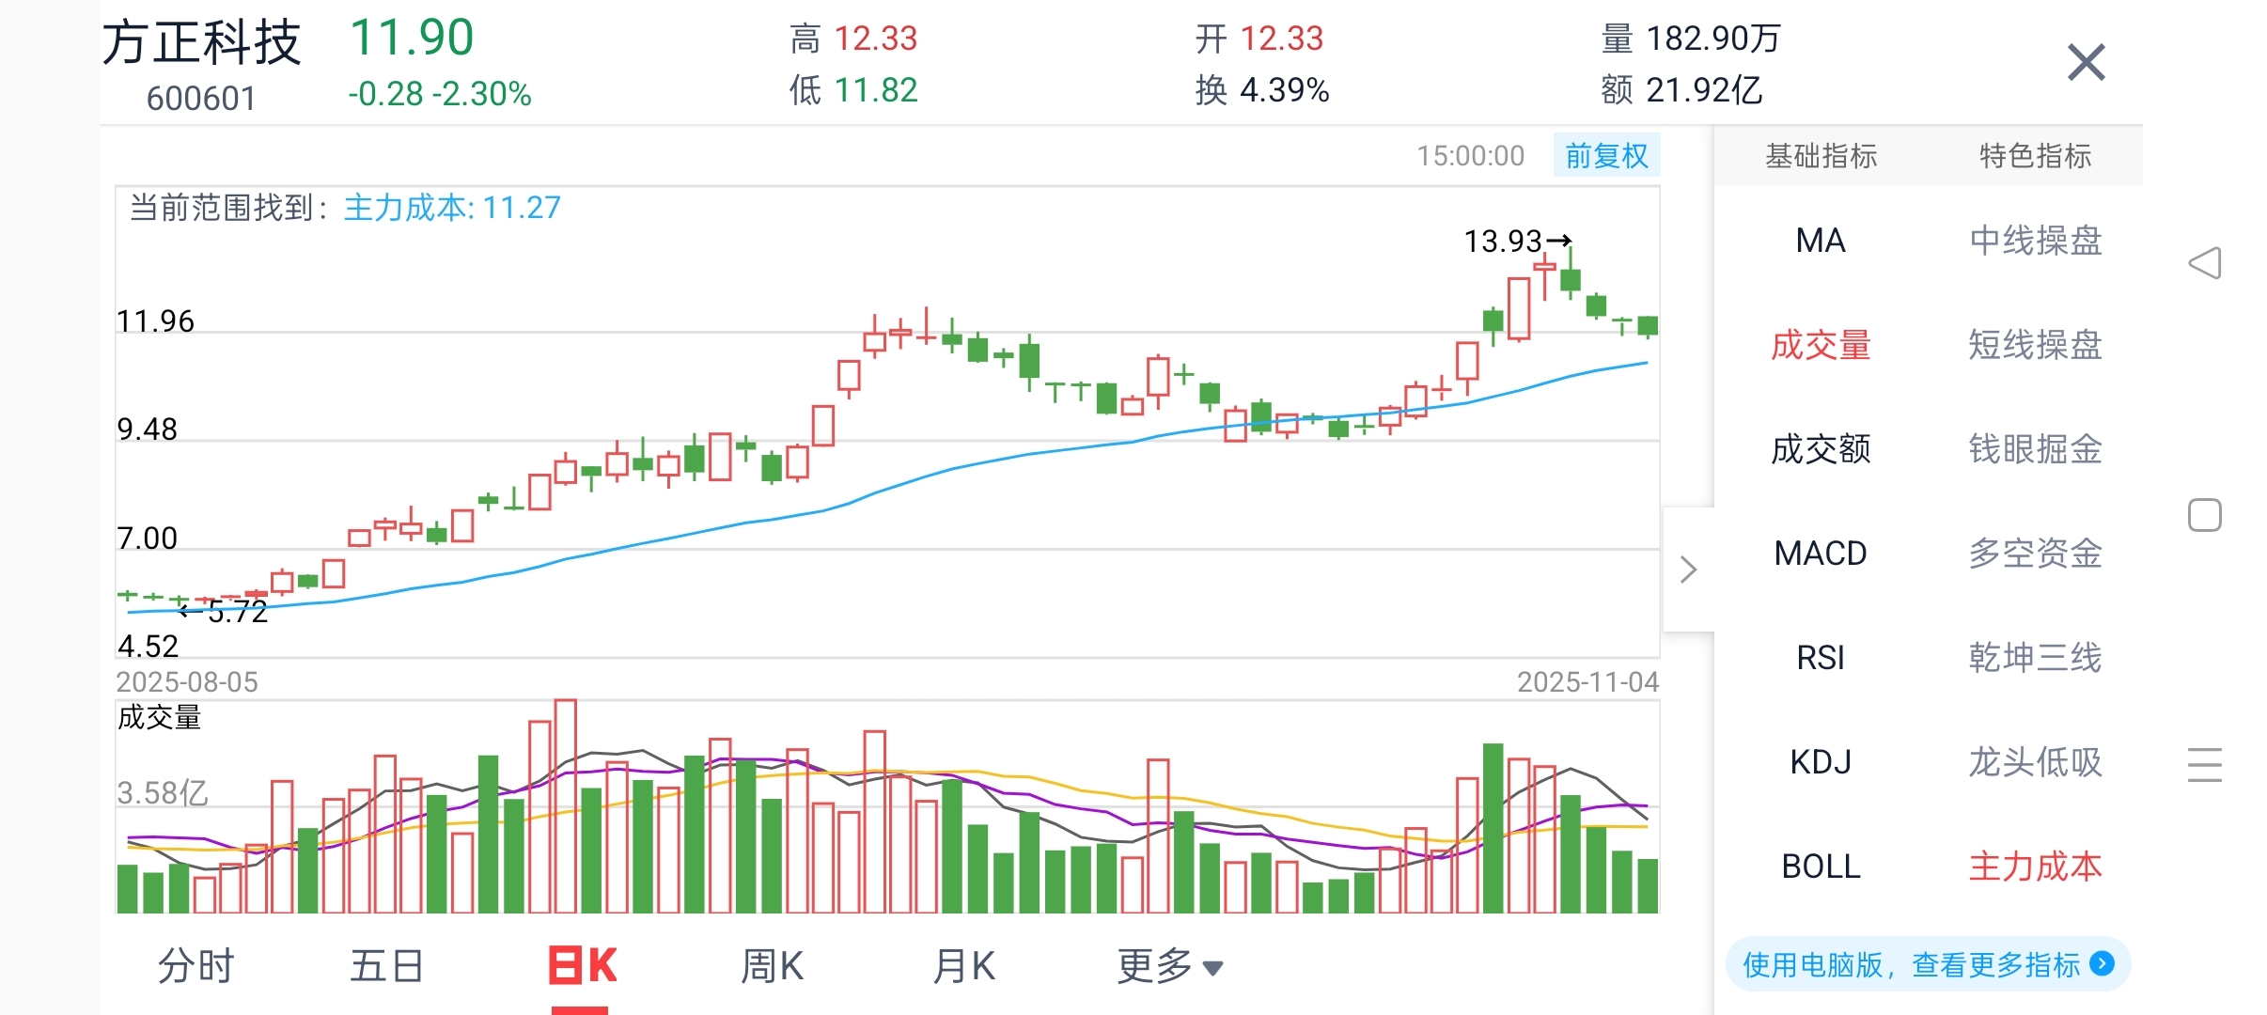Select the MACD indicator
2267x1015 pixels.
(1820, 554)
